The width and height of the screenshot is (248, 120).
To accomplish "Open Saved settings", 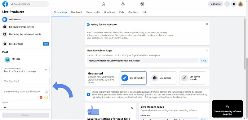I will [x=25, y=44].
